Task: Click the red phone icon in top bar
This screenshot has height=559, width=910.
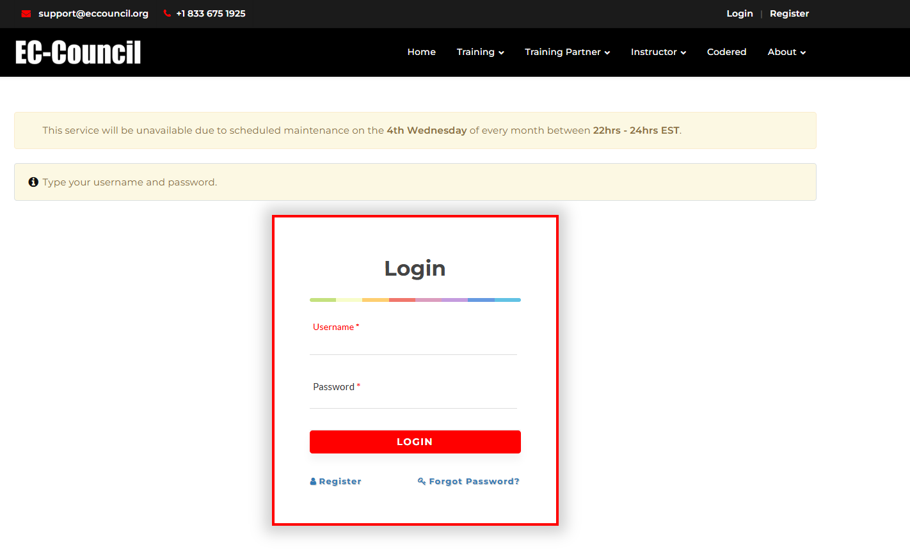Action: [x=167, y=13]
